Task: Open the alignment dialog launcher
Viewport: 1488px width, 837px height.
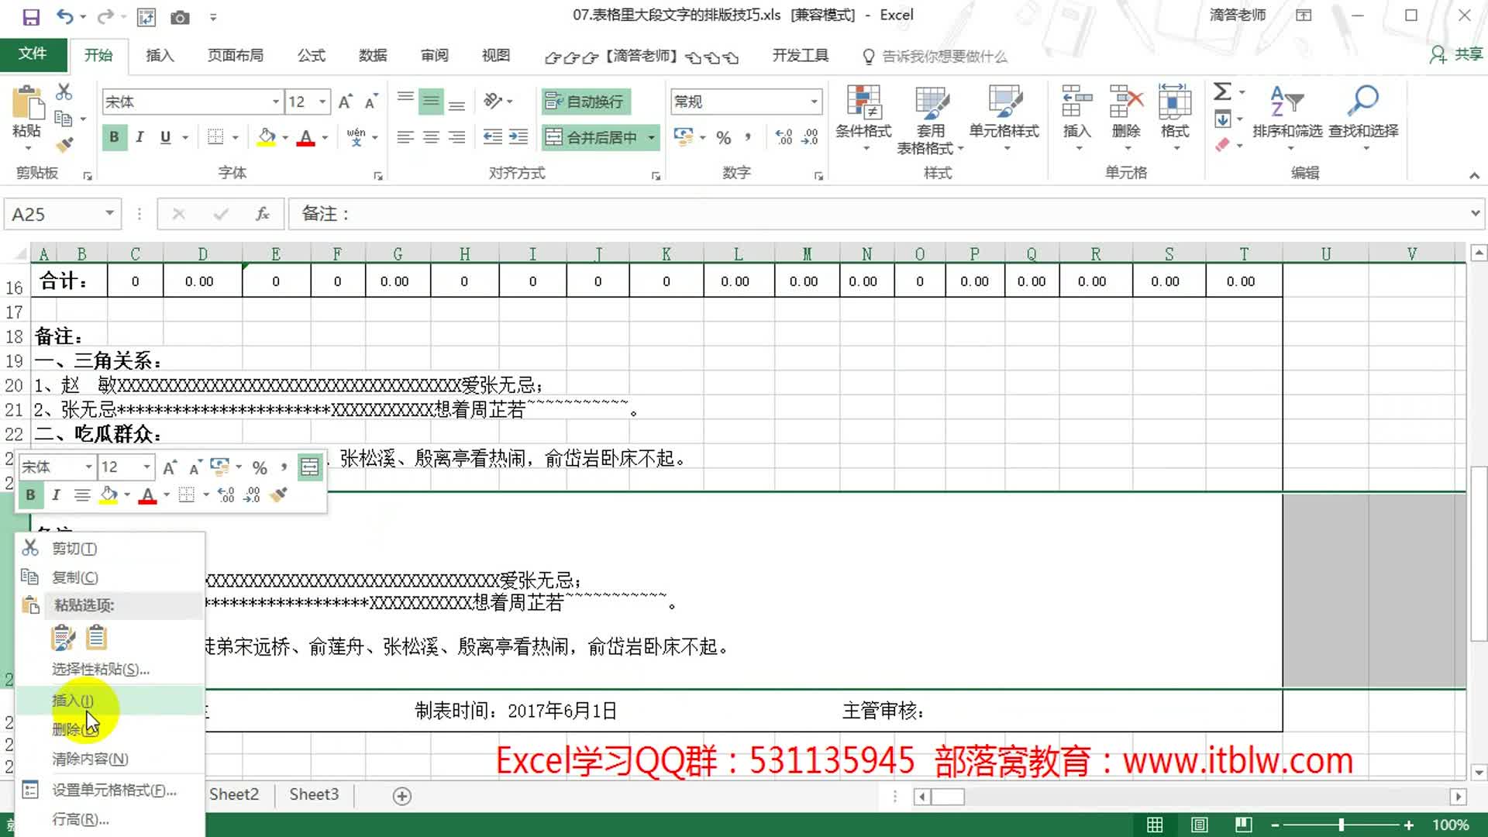Action: coord(656,177)
